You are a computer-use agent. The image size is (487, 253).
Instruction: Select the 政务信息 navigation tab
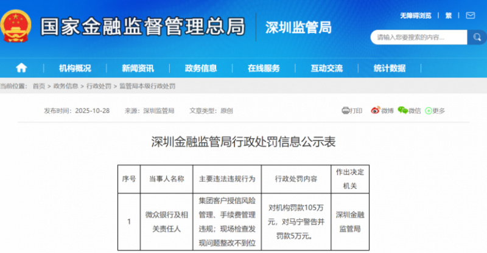click(x=201, y=68)
